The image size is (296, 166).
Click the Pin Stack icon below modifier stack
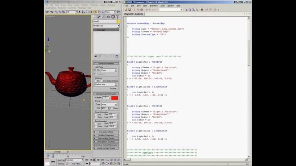click(x=96, y=56)
